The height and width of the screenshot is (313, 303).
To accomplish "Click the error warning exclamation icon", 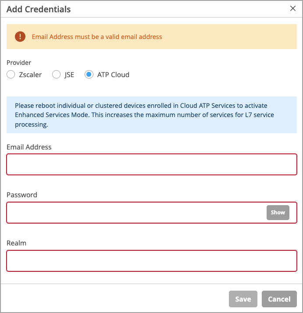I will click(20, 36).
